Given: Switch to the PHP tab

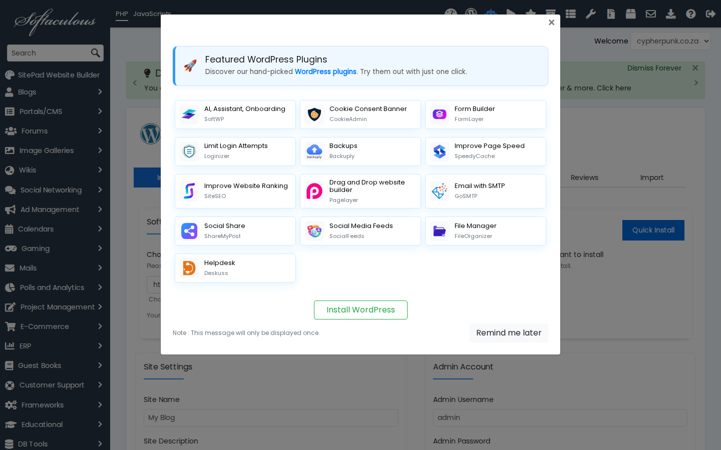Looking at the screenshot, I should (122, 14).
